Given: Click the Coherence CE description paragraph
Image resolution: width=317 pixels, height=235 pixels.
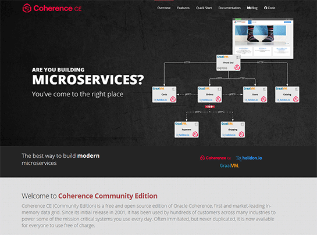Looking at the screenshot, I should coord(148,216).
